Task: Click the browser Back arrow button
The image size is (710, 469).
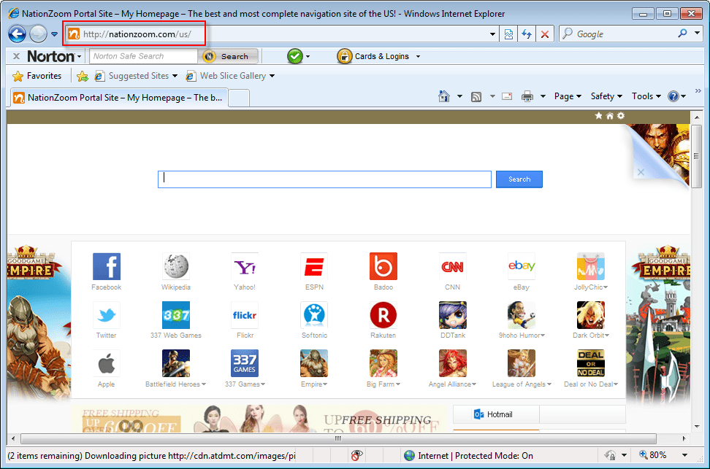Action: (18, 34)
